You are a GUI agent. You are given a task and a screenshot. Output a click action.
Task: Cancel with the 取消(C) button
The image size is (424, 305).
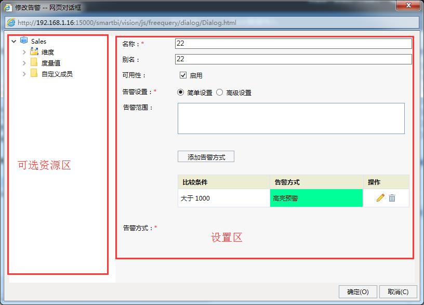click(398, 292)
